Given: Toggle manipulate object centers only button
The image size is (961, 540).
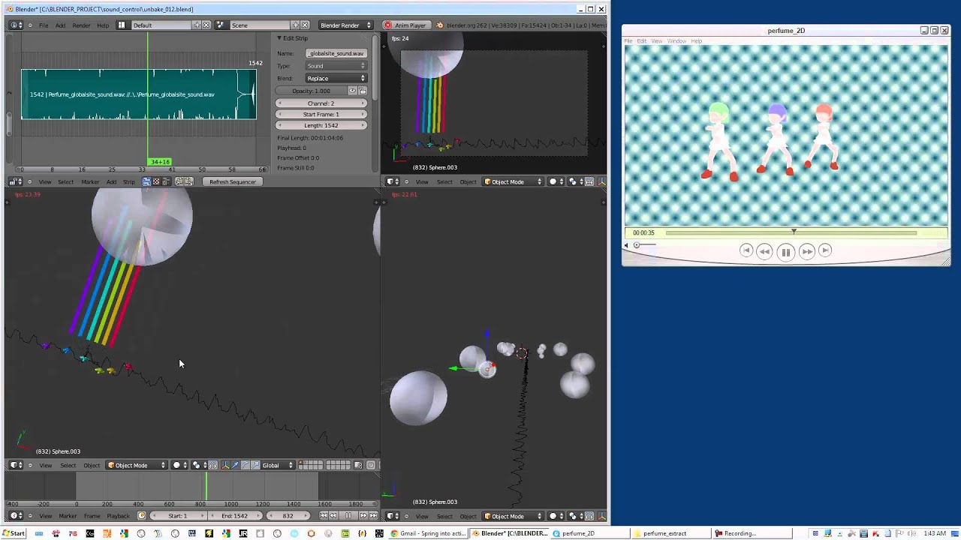Looking at the screenshot, I should 213,465.
